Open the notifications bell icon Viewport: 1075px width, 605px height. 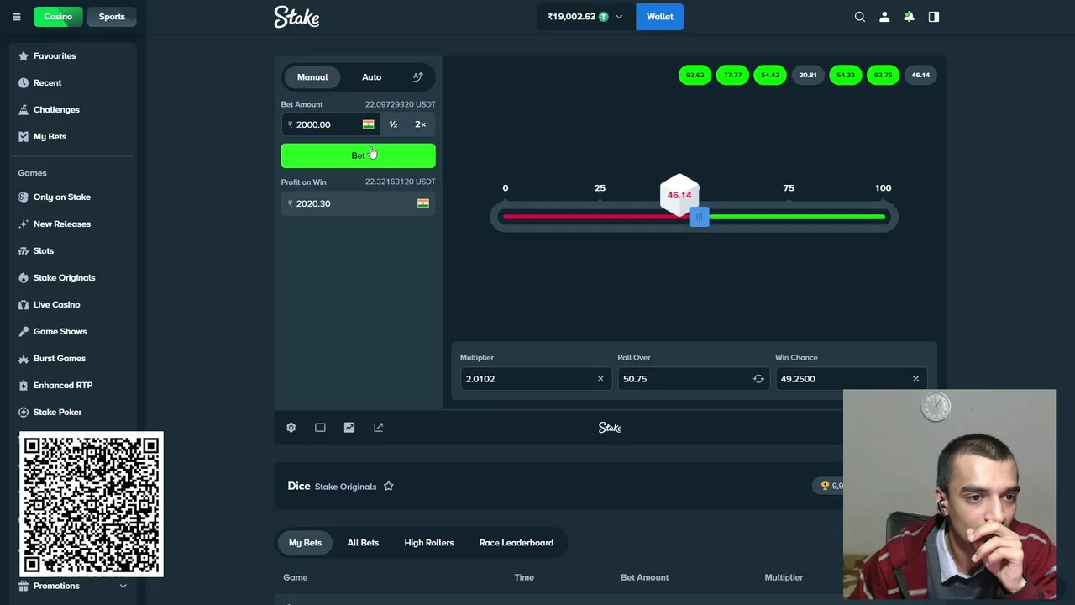(909, 17)
